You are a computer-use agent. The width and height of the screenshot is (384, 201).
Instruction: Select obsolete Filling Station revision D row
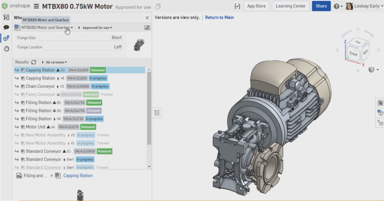pyautogui.click(x=79, y=111)
